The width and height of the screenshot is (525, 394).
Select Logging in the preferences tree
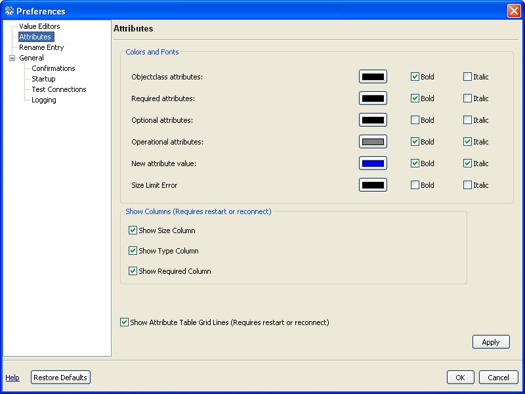pyautogui.click(x=43, y=100)
